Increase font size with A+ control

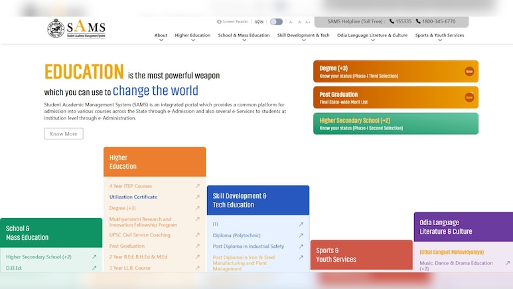(307, 22)
